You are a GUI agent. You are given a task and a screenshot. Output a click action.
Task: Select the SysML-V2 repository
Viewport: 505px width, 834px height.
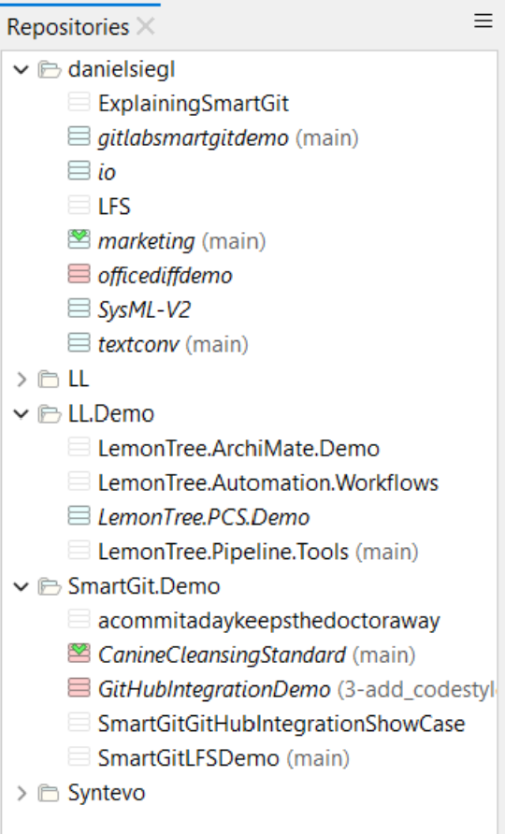coord(144,309)
